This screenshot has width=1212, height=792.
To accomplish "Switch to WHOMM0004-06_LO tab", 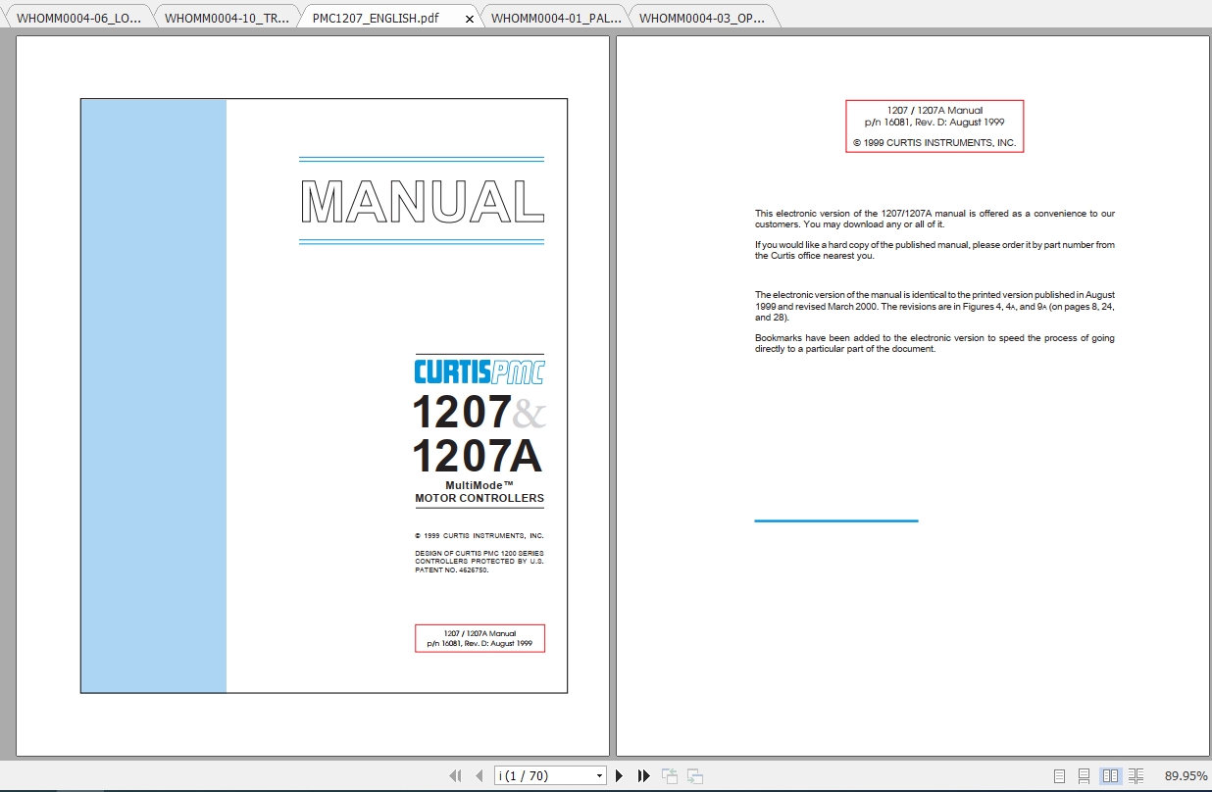I will pyautogui.click(x=79, y=18).
